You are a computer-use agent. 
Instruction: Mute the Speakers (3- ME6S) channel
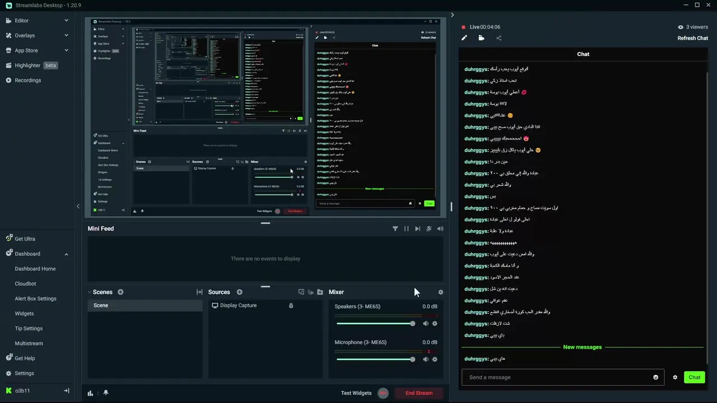[x=426, y=324]
